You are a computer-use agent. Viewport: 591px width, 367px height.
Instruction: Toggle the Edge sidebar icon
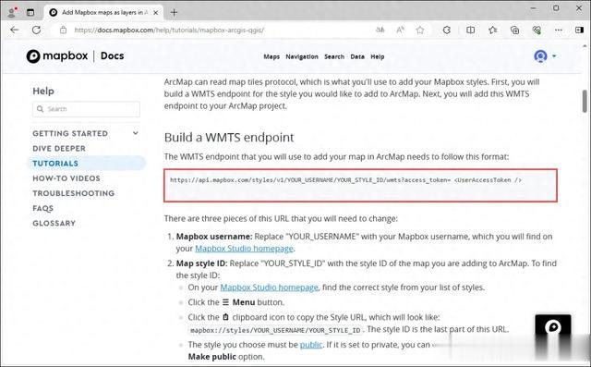pos(579,30)
